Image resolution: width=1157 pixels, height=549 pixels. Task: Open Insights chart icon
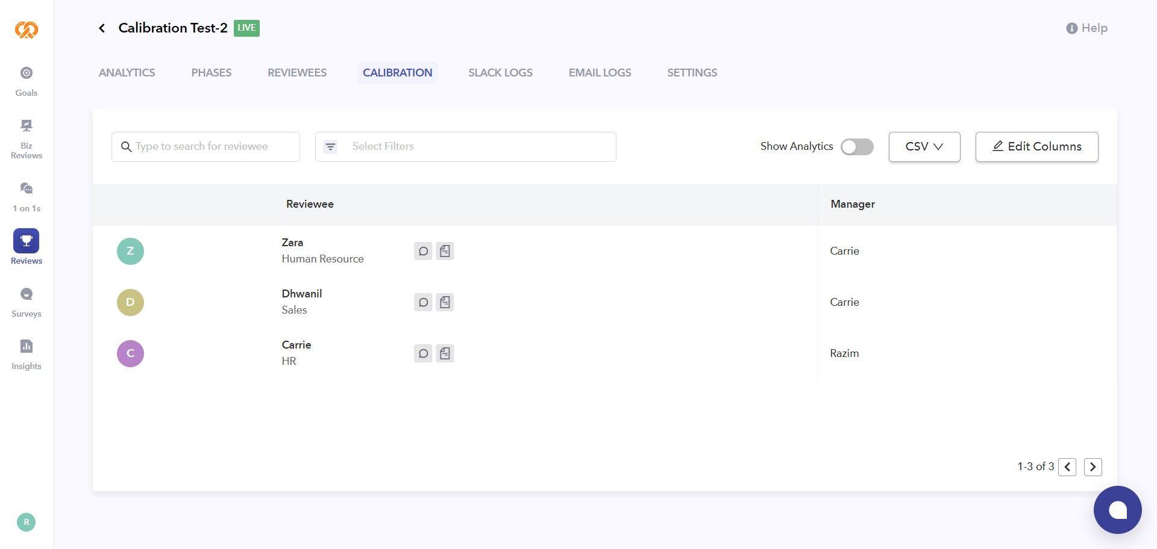pyautogui.click(x=27, y=347)
